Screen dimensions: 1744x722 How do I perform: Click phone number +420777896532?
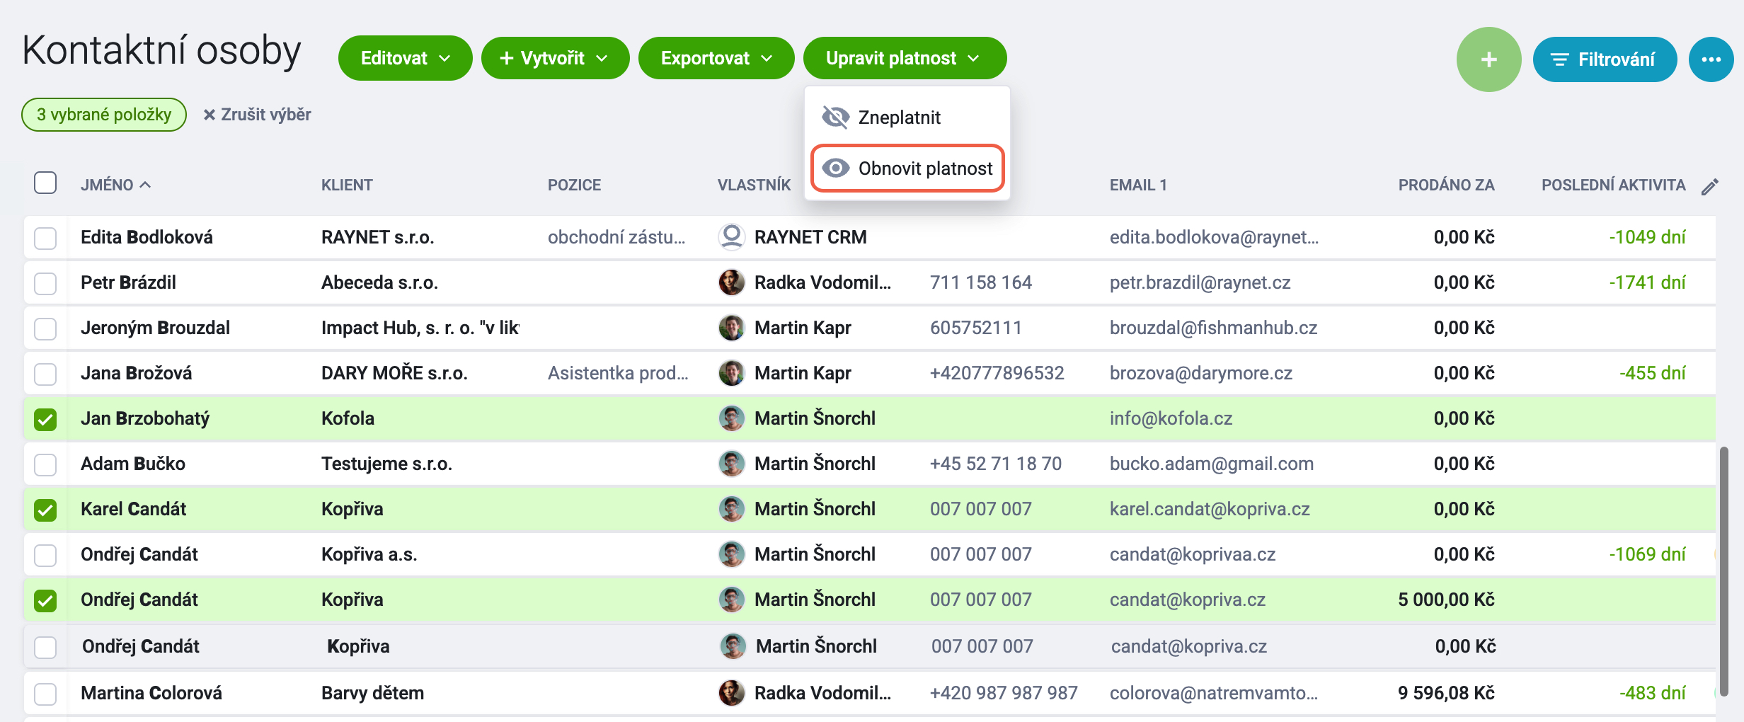997,373
